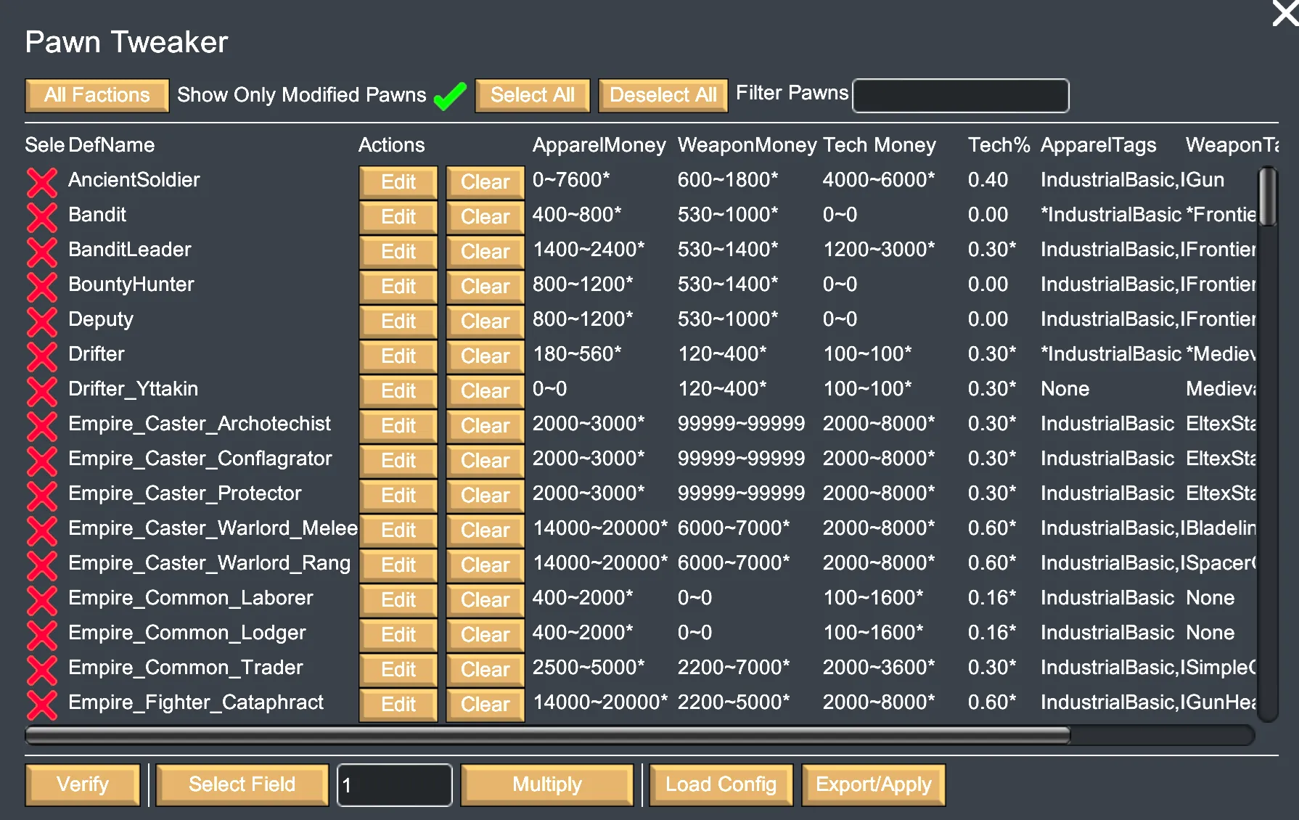This screenshot has height=820, width=1299.
Task: Toggle the red X for Empire_Fighter_Cataphract
Action: click(x=42, y=705)
